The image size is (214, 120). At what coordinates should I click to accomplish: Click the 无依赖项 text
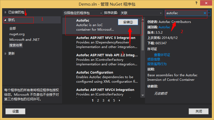point(161,94)
